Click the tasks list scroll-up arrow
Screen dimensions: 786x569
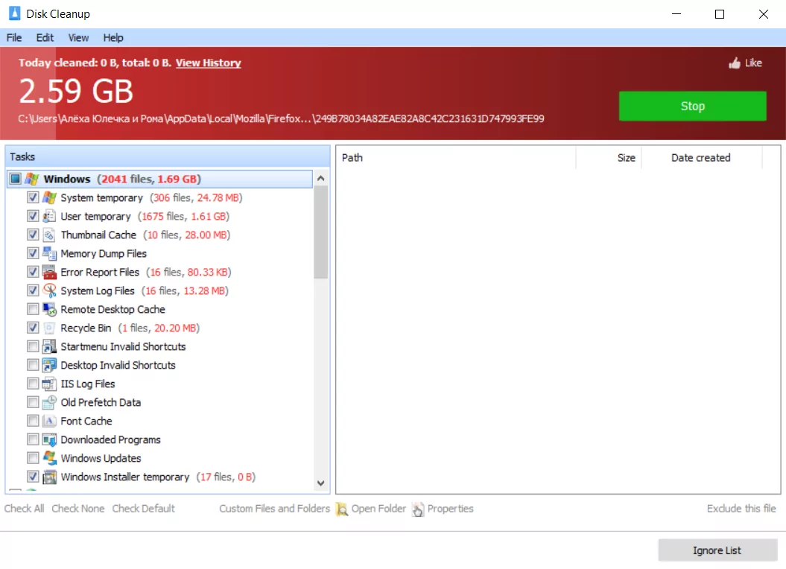click(321, 178)
